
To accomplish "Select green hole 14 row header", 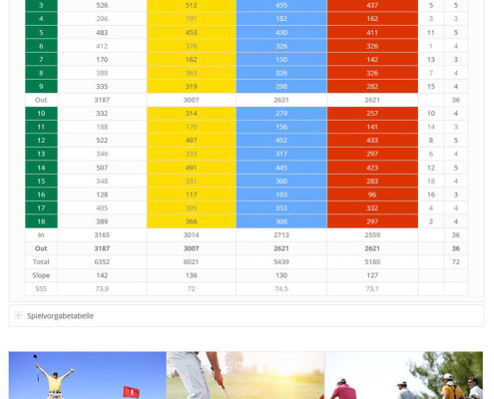I will (x=41, y=168).
